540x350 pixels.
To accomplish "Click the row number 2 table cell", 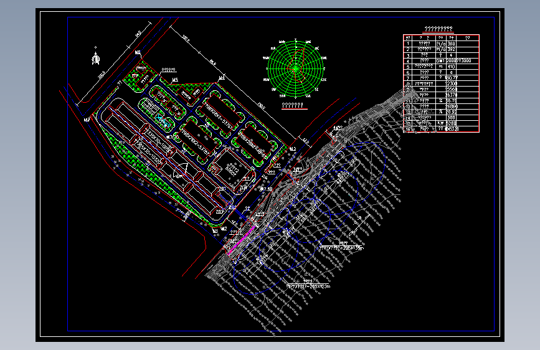I will [x=408, y=49].
